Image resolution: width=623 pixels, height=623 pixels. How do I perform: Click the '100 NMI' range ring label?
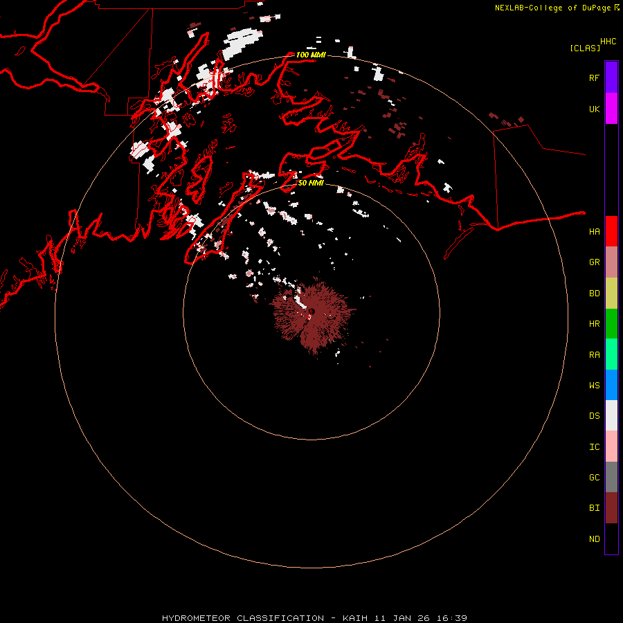point(311,55)
